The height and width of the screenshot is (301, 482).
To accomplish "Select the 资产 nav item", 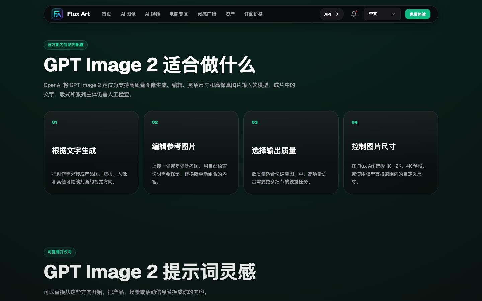I will (230, 14).
